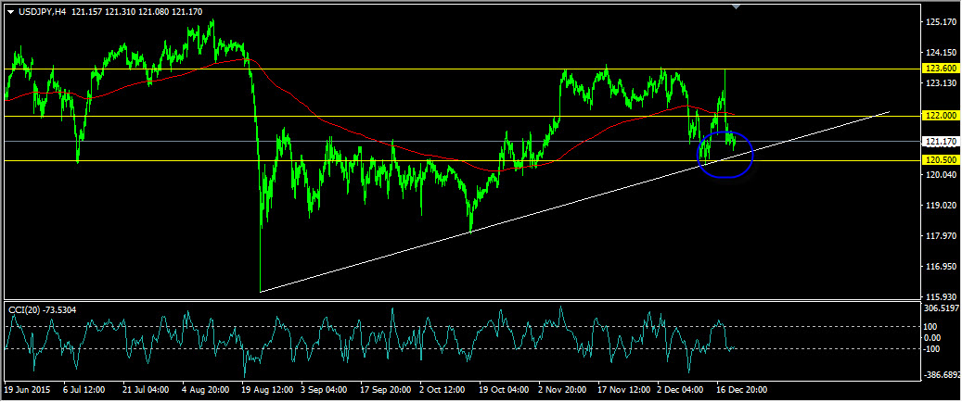Select the yellow 120.500 price level tag
The width and height of the screenshot is (962, 402).
pyautogui.click(x=942, y=160)
